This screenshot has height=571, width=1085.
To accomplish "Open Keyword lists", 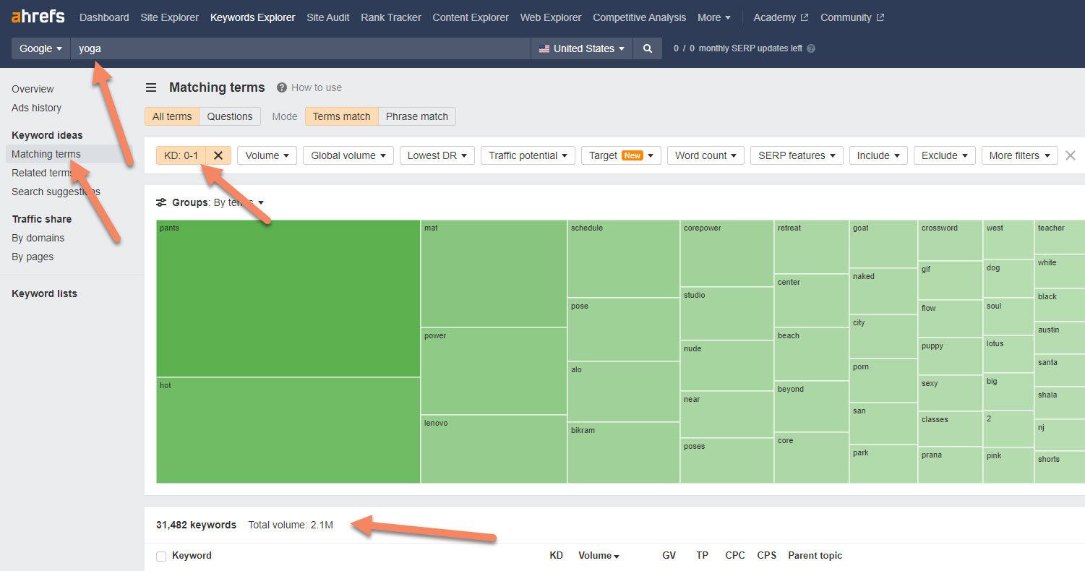I will (x=44, y=293).
